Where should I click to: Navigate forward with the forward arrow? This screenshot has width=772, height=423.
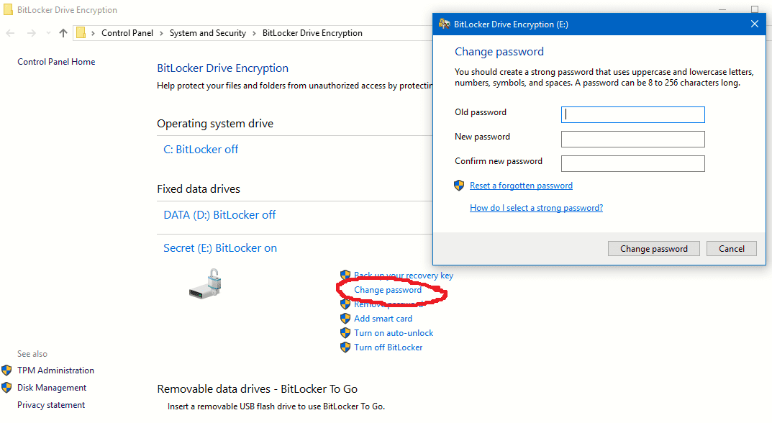click(32, 33)
